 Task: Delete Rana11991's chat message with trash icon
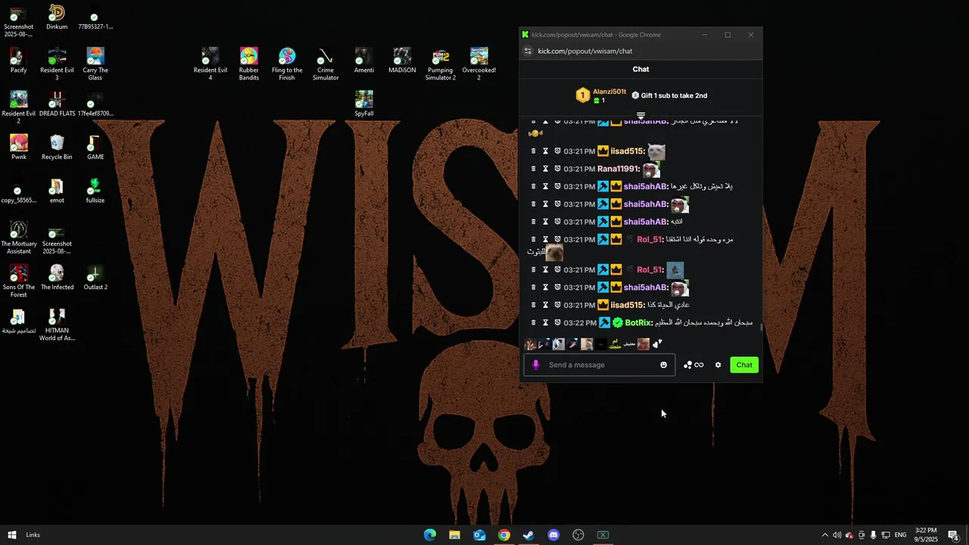coord(533,169)
